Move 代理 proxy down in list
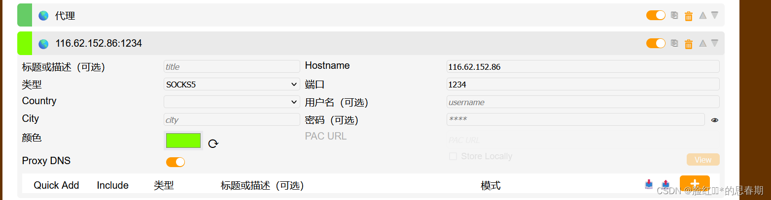 tap(714, 16)
